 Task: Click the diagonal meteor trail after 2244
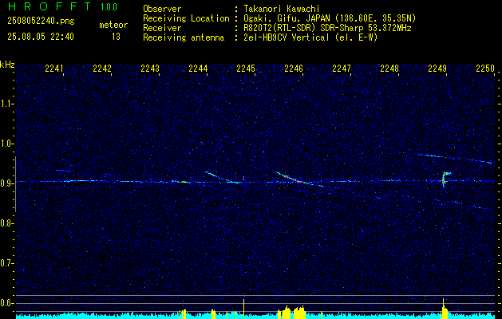(x=223, y=178)
